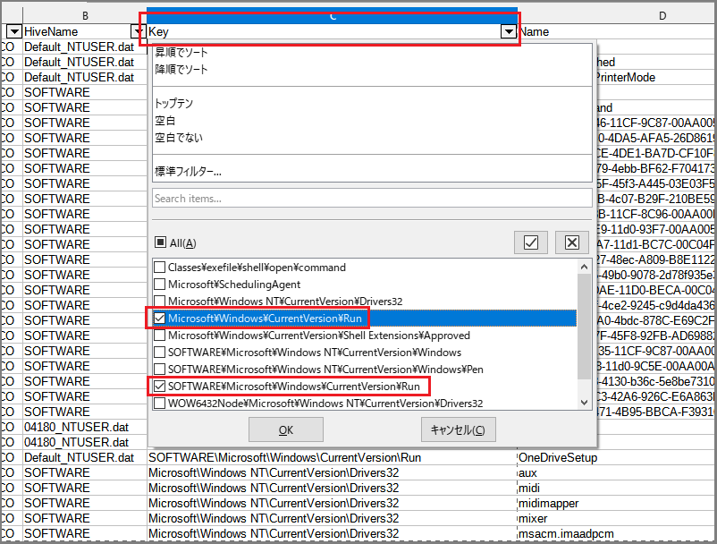Screen dimensions: 717x544
Task: Select the トップテン filter option
Action: [x=173, y=104]
